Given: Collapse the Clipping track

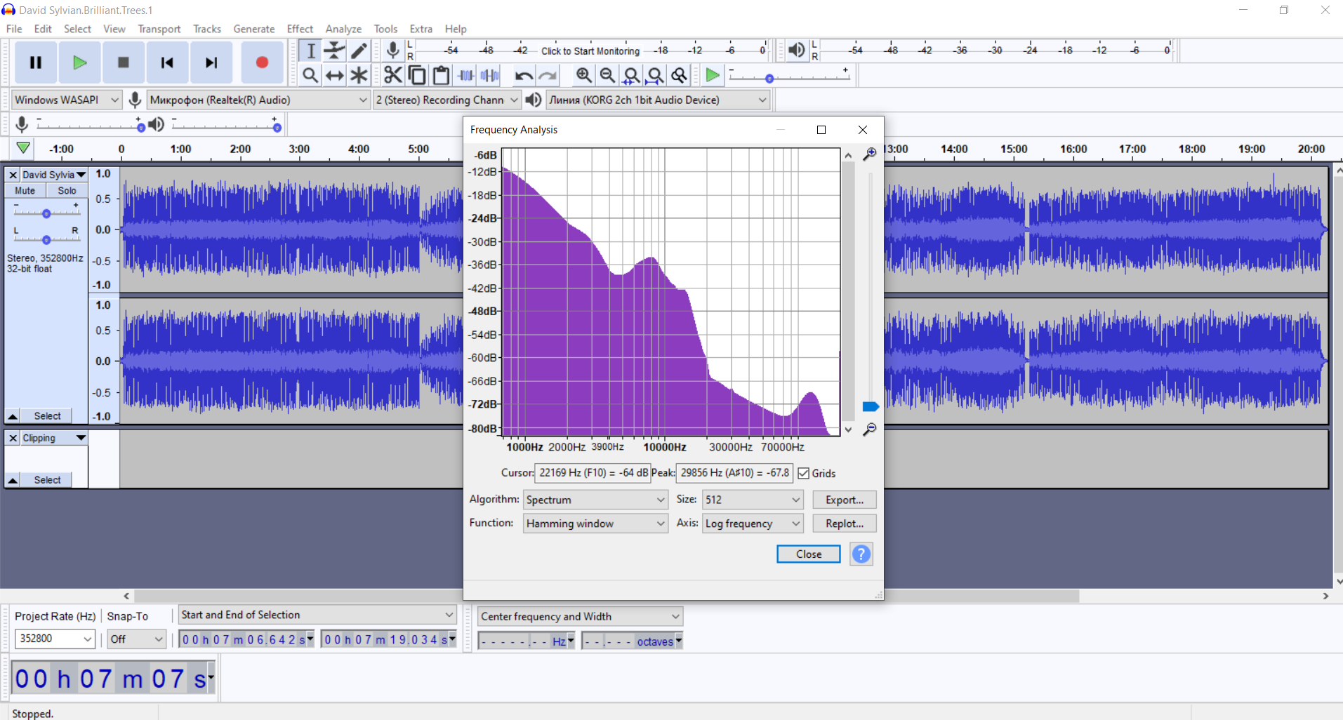Looking at the screenshot, I should (13, 480).
